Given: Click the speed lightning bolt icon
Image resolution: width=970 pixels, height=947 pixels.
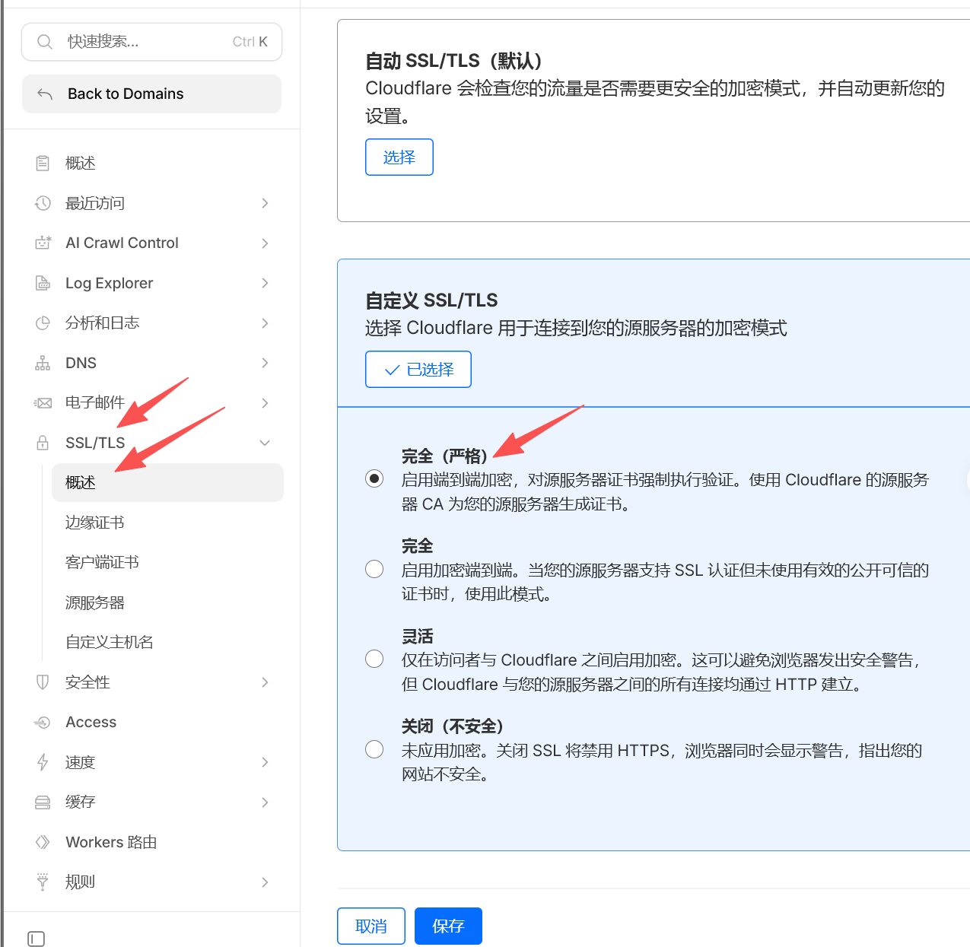Looking at the screenshot, I should click(43, 762).
